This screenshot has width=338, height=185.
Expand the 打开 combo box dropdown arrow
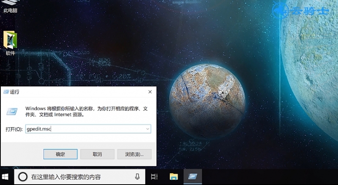tap(147, 129)
